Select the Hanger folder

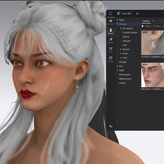point(123,62)
